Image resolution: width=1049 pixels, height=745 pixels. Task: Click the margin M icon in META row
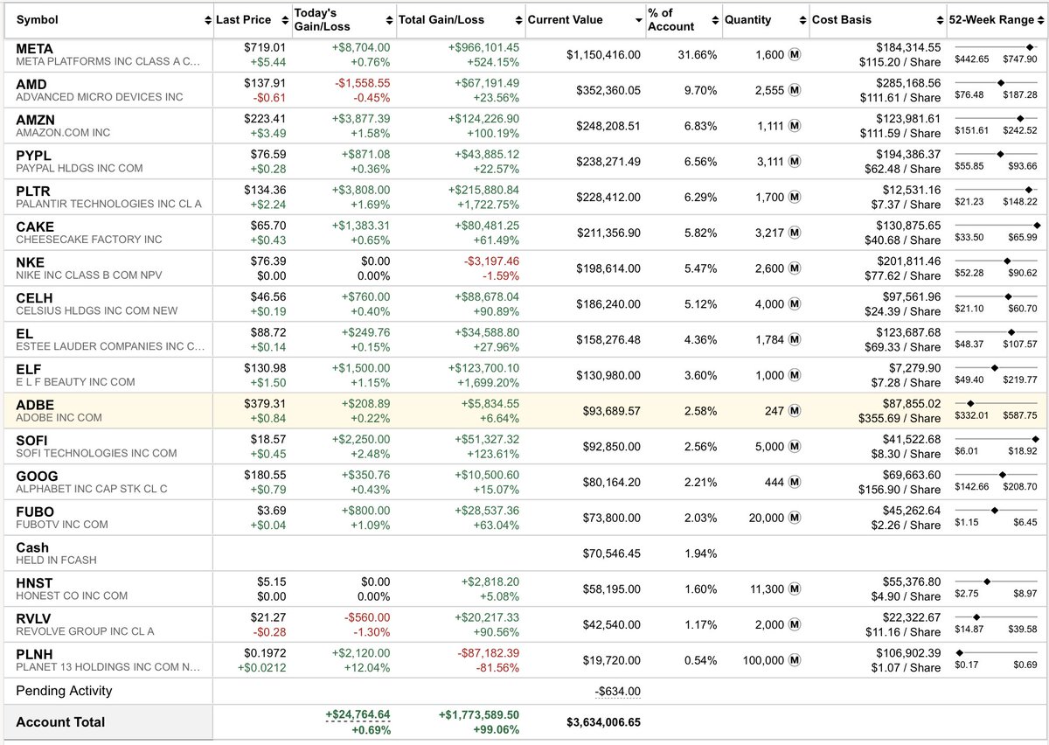tap(795, 54)
